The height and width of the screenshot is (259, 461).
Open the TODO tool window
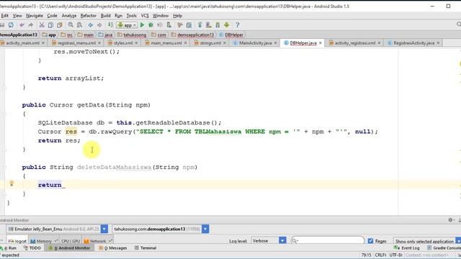tap(32, 247)
